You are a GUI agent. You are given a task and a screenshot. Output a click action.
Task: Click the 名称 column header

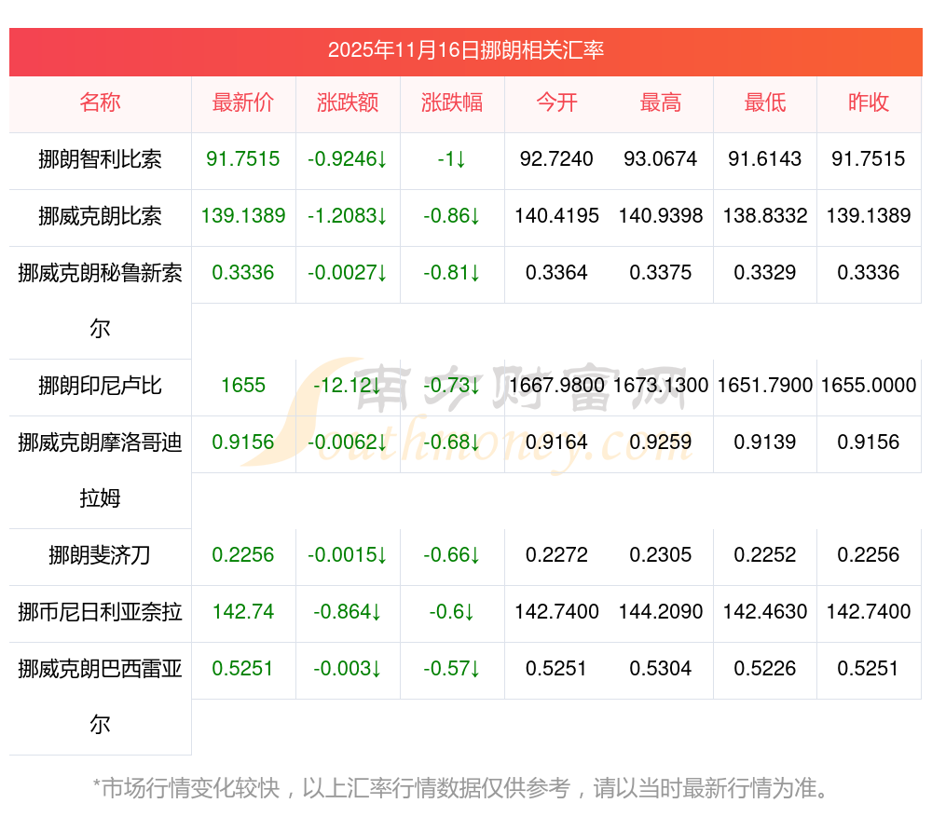point(100,102)
